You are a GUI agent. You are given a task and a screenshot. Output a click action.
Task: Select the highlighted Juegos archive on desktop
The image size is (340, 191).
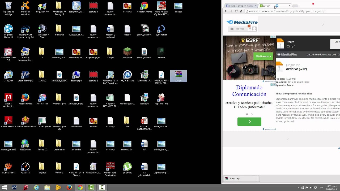[x=178, y=76]
